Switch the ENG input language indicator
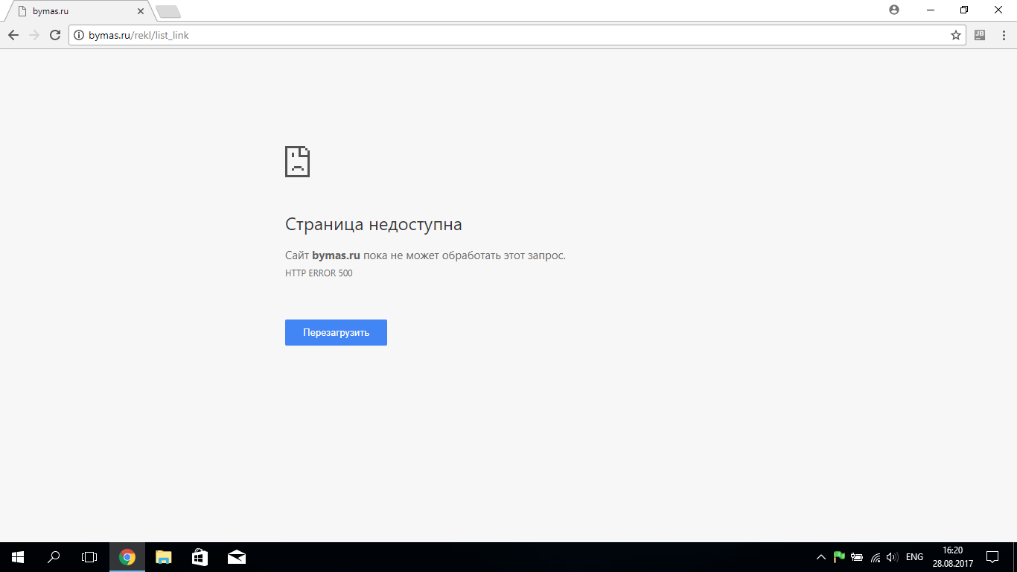1017x572 pixels. 914,557
